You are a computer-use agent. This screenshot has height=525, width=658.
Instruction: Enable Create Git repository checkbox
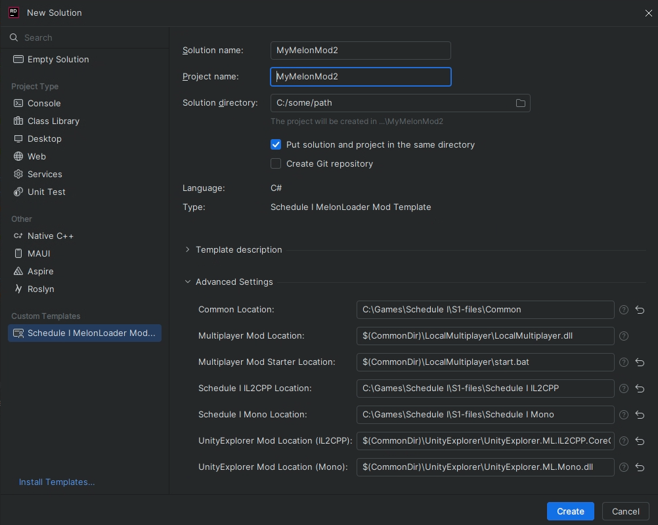click(x=276, y=163)
